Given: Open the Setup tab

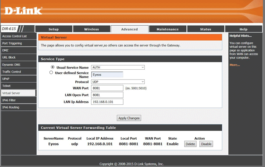Looking at the screenshot, I should point(54,29).
